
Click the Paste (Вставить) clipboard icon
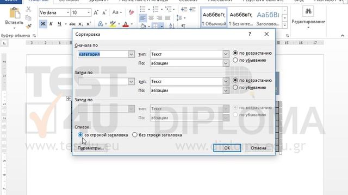click(x=15, y=13)
